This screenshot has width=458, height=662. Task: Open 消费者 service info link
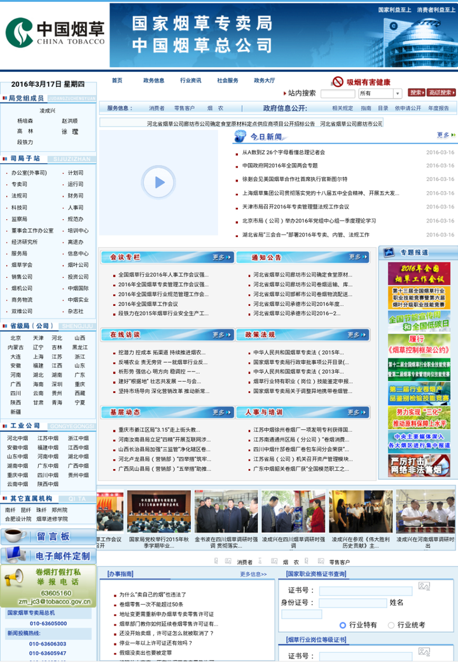(156, 108)
